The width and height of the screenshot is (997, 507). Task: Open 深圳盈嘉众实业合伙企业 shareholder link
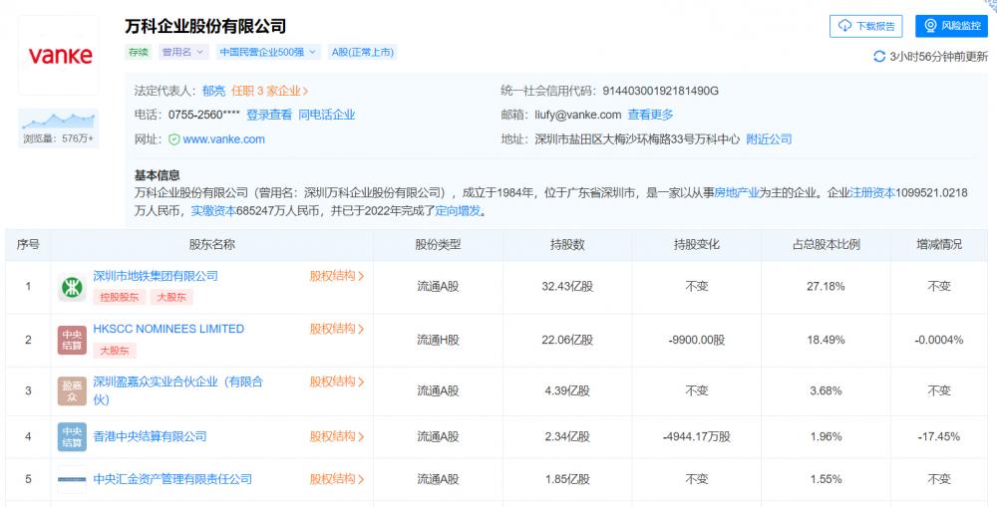(178, 390)
